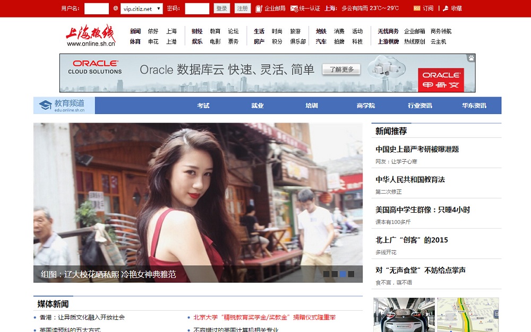Click the 企业邮箱 link in the top navigation

click(415, 31)
